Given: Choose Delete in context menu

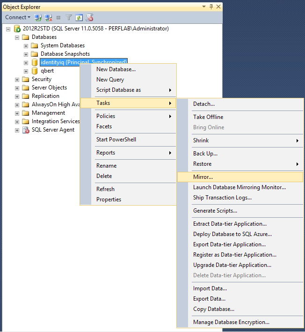Looking at the screenshot, I should point(128,176).
